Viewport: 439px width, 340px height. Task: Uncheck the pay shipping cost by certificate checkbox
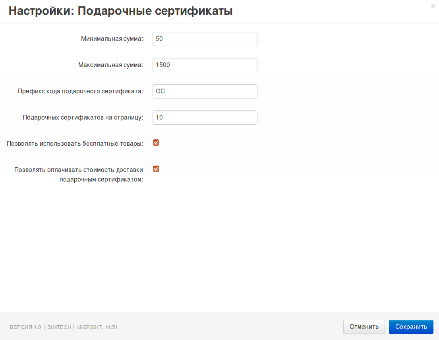156,169
